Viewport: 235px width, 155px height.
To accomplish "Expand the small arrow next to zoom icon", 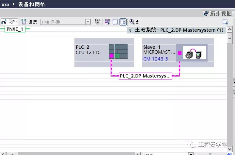I will tap(137, 22).
